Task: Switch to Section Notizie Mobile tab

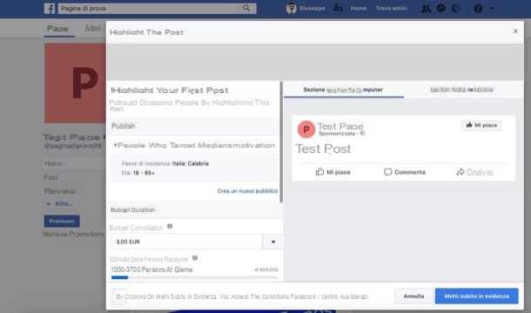Action: tap(461, 90)
